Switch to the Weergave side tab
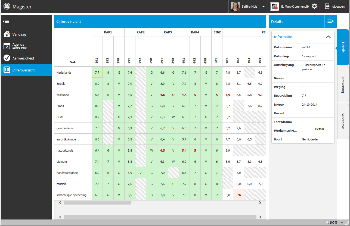This screenshot has height=226, width=350. click(343, 121)
